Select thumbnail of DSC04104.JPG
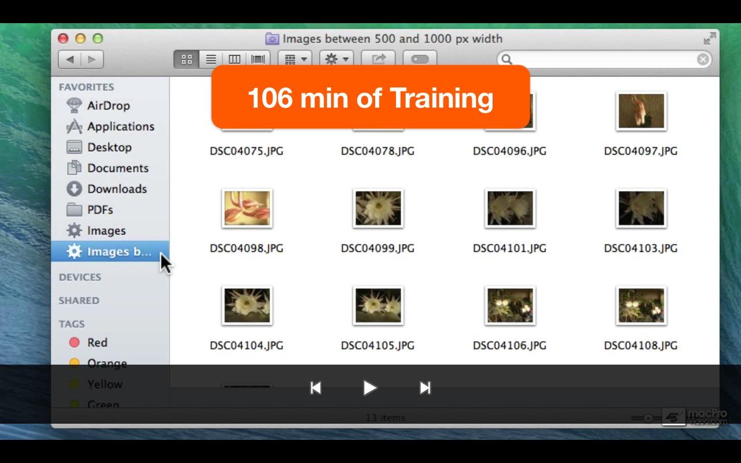The image size is (741, 463). pyautogui.click(x=247, y=306)
